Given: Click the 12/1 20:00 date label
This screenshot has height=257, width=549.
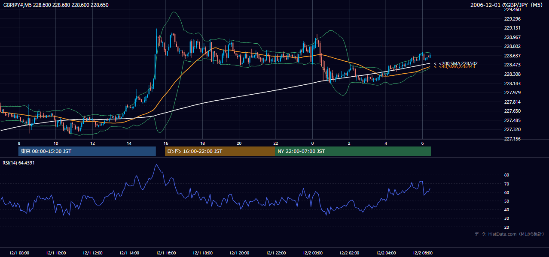Looking at the screenshot, I should [239, 253].
